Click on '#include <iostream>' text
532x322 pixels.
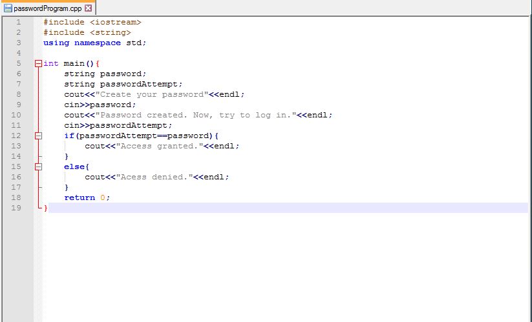point(92,23)
